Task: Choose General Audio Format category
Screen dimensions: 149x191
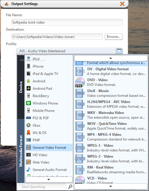Action: click(x=49, y=169)
